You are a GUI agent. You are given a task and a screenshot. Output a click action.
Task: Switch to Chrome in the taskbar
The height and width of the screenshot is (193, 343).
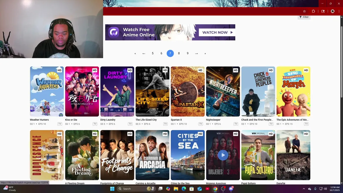[x=215, y=189]
